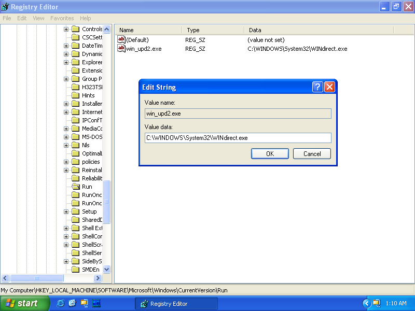Click the policies folder icon

point(76,162)
